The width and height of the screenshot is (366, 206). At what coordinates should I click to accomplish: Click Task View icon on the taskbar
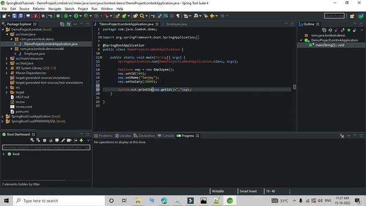[x=124, y=201]
